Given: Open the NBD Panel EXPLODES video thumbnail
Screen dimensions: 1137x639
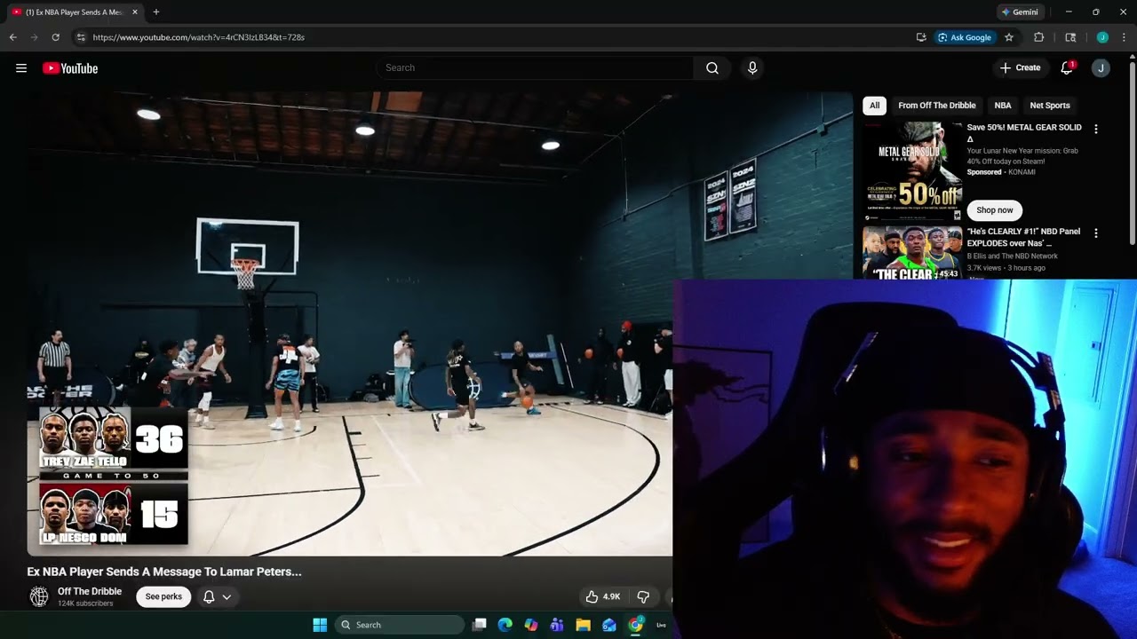Looking at the screenshot, I should click(912, 252).
